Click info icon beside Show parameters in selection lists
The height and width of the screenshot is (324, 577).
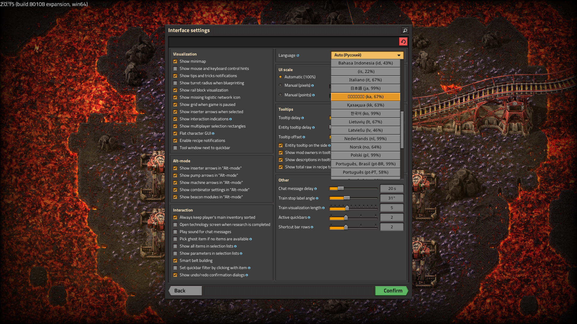coord(241,253)
